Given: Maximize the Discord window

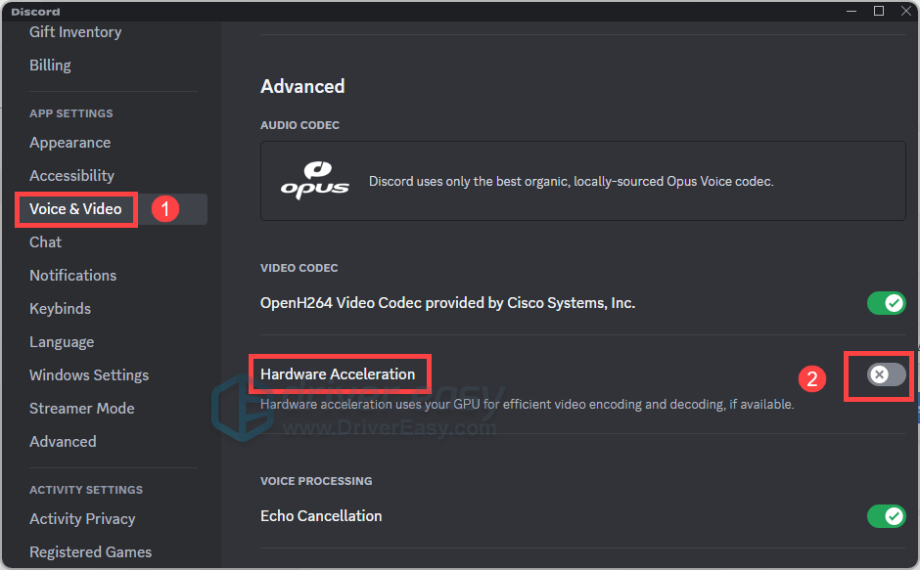Looking at the screenshot, I should coord(878,11).
